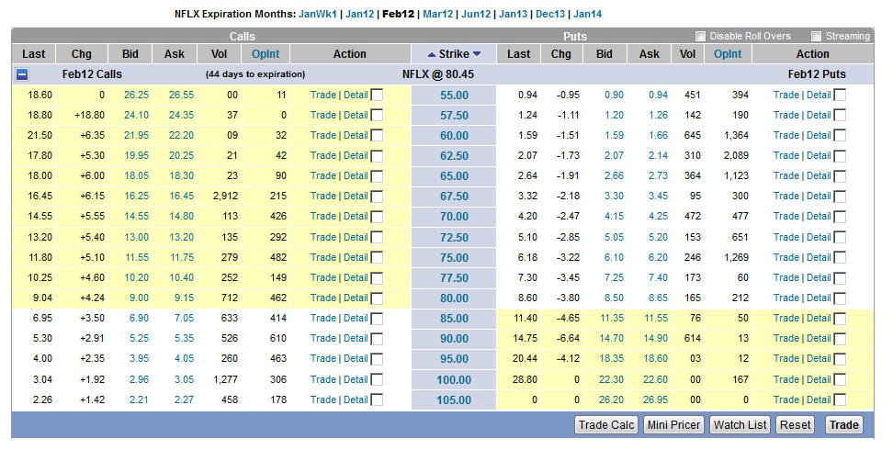Open Detail link for 60.00 call
This screenshot has height=450, width=893.
356,136
